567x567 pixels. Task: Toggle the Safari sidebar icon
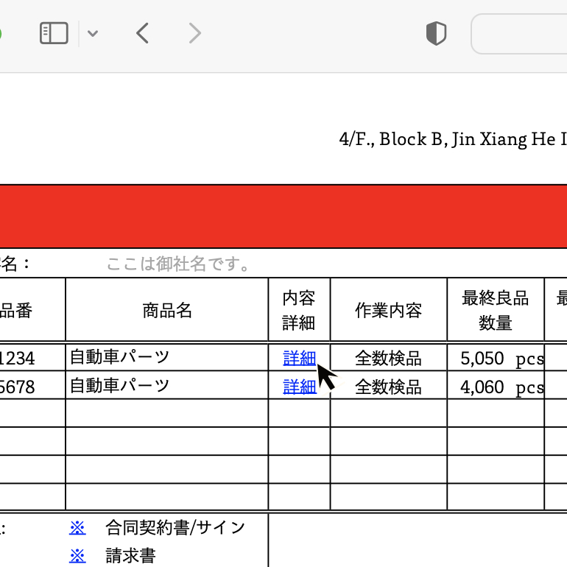[x=54, y=33]
